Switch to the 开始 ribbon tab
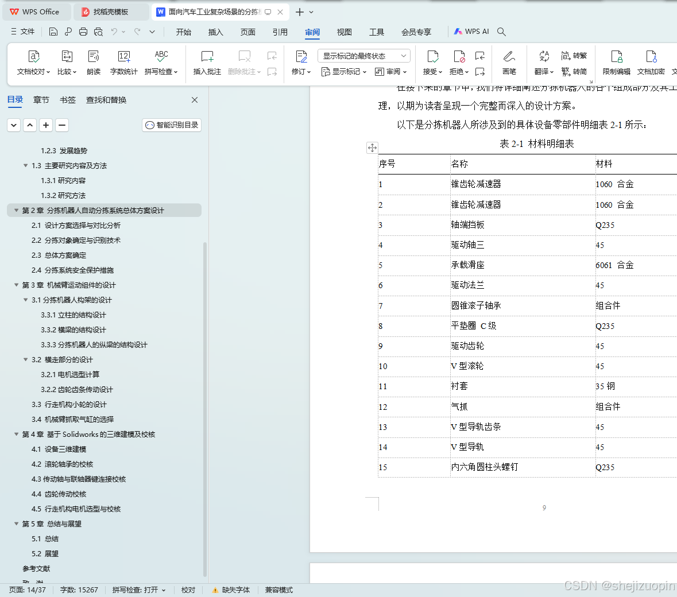This screenshot has height=597, width=677. click(x=184, y=32)
